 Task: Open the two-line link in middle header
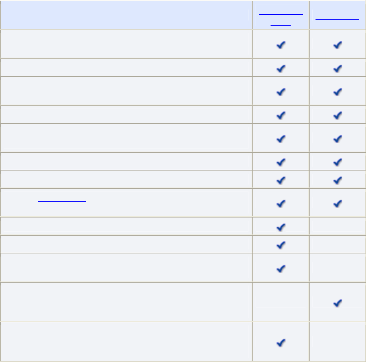click(281, 19)
